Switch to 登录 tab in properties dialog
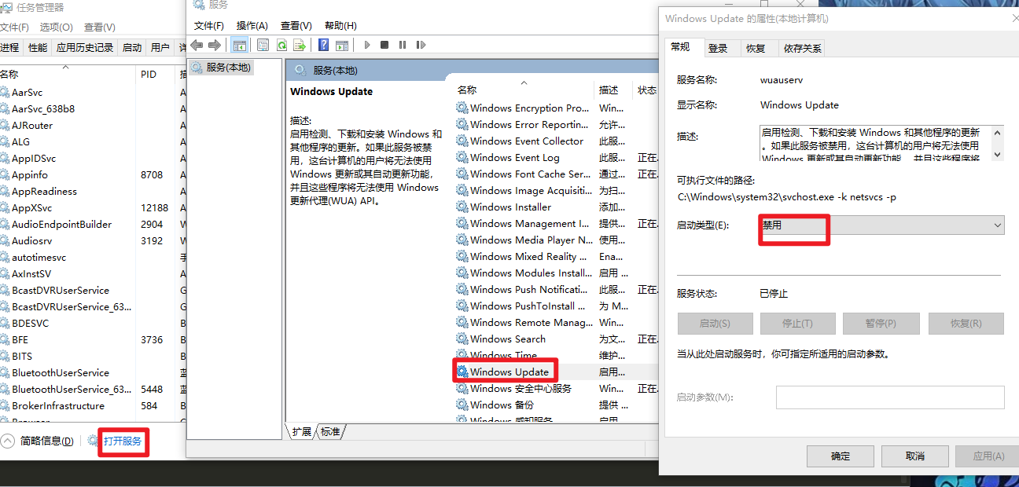This screenshot has height=487, width=1019. (x=718, y=48)
